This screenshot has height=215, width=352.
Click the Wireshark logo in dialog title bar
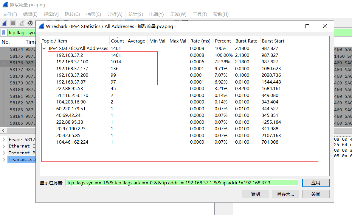(41, 26)
